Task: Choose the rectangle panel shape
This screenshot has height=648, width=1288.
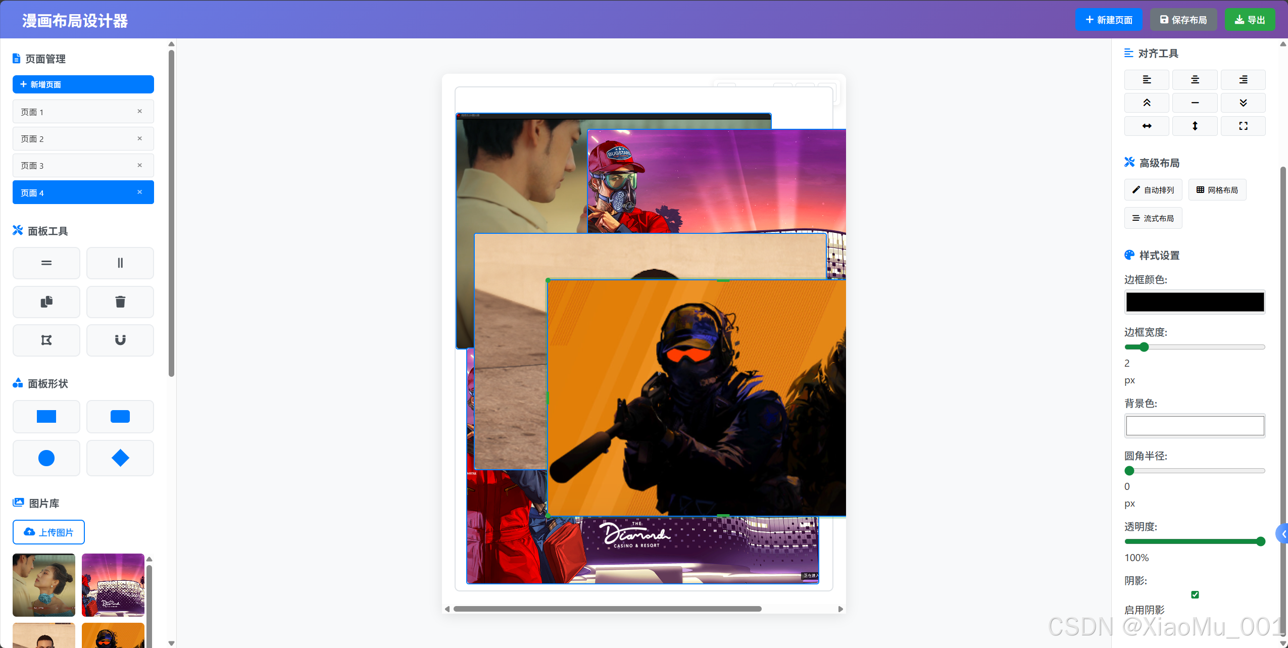Action: pyautogui.click(x=46, y=417)
